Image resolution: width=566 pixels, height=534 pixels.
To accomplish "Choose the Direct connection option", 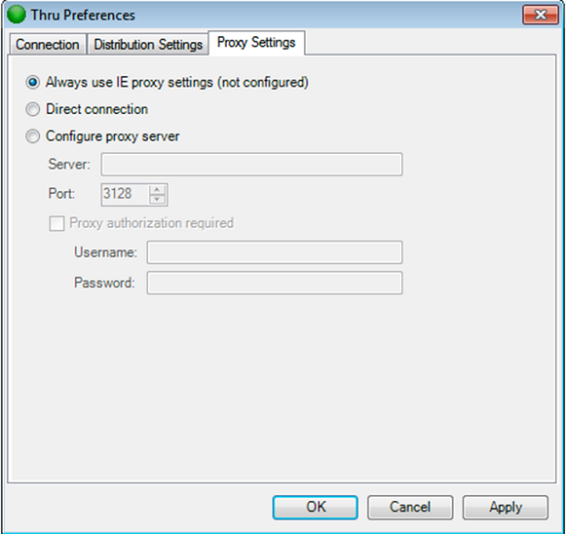I will tap(32, 109).
